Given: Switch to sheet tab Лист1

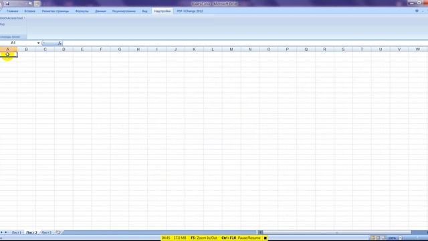Looking at the screenshot, I should pos(16,232).
